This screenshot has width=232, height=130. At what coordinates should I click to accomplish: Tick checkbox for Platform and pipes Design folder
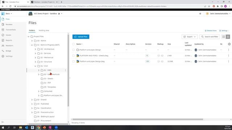(x=74, y=50)
